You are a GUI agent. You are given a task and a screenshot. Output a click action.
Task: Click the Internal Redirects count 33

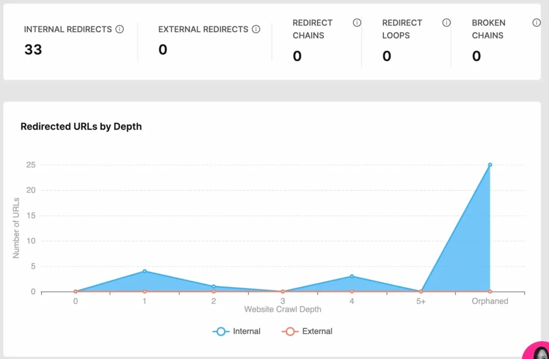(33, 50)
